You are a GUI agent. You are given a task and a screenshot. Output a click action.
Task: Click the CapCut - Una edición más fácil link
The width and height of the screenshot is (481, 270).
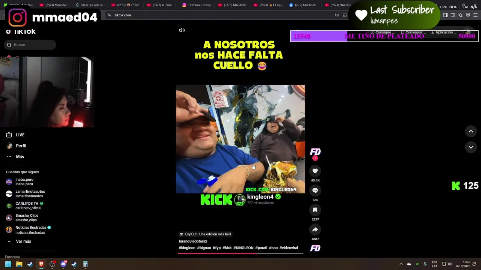pos(205,234)
